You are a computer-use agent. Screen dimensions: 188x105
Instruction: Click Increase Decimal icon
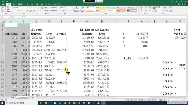pos(69,11)
